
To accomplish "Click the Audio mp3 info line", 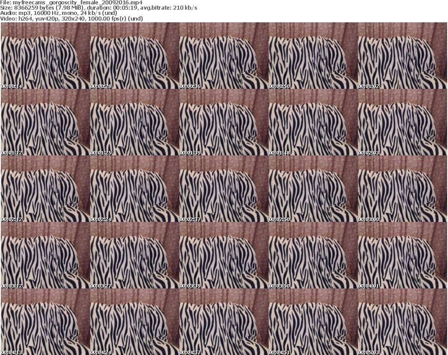I will 59,13.
